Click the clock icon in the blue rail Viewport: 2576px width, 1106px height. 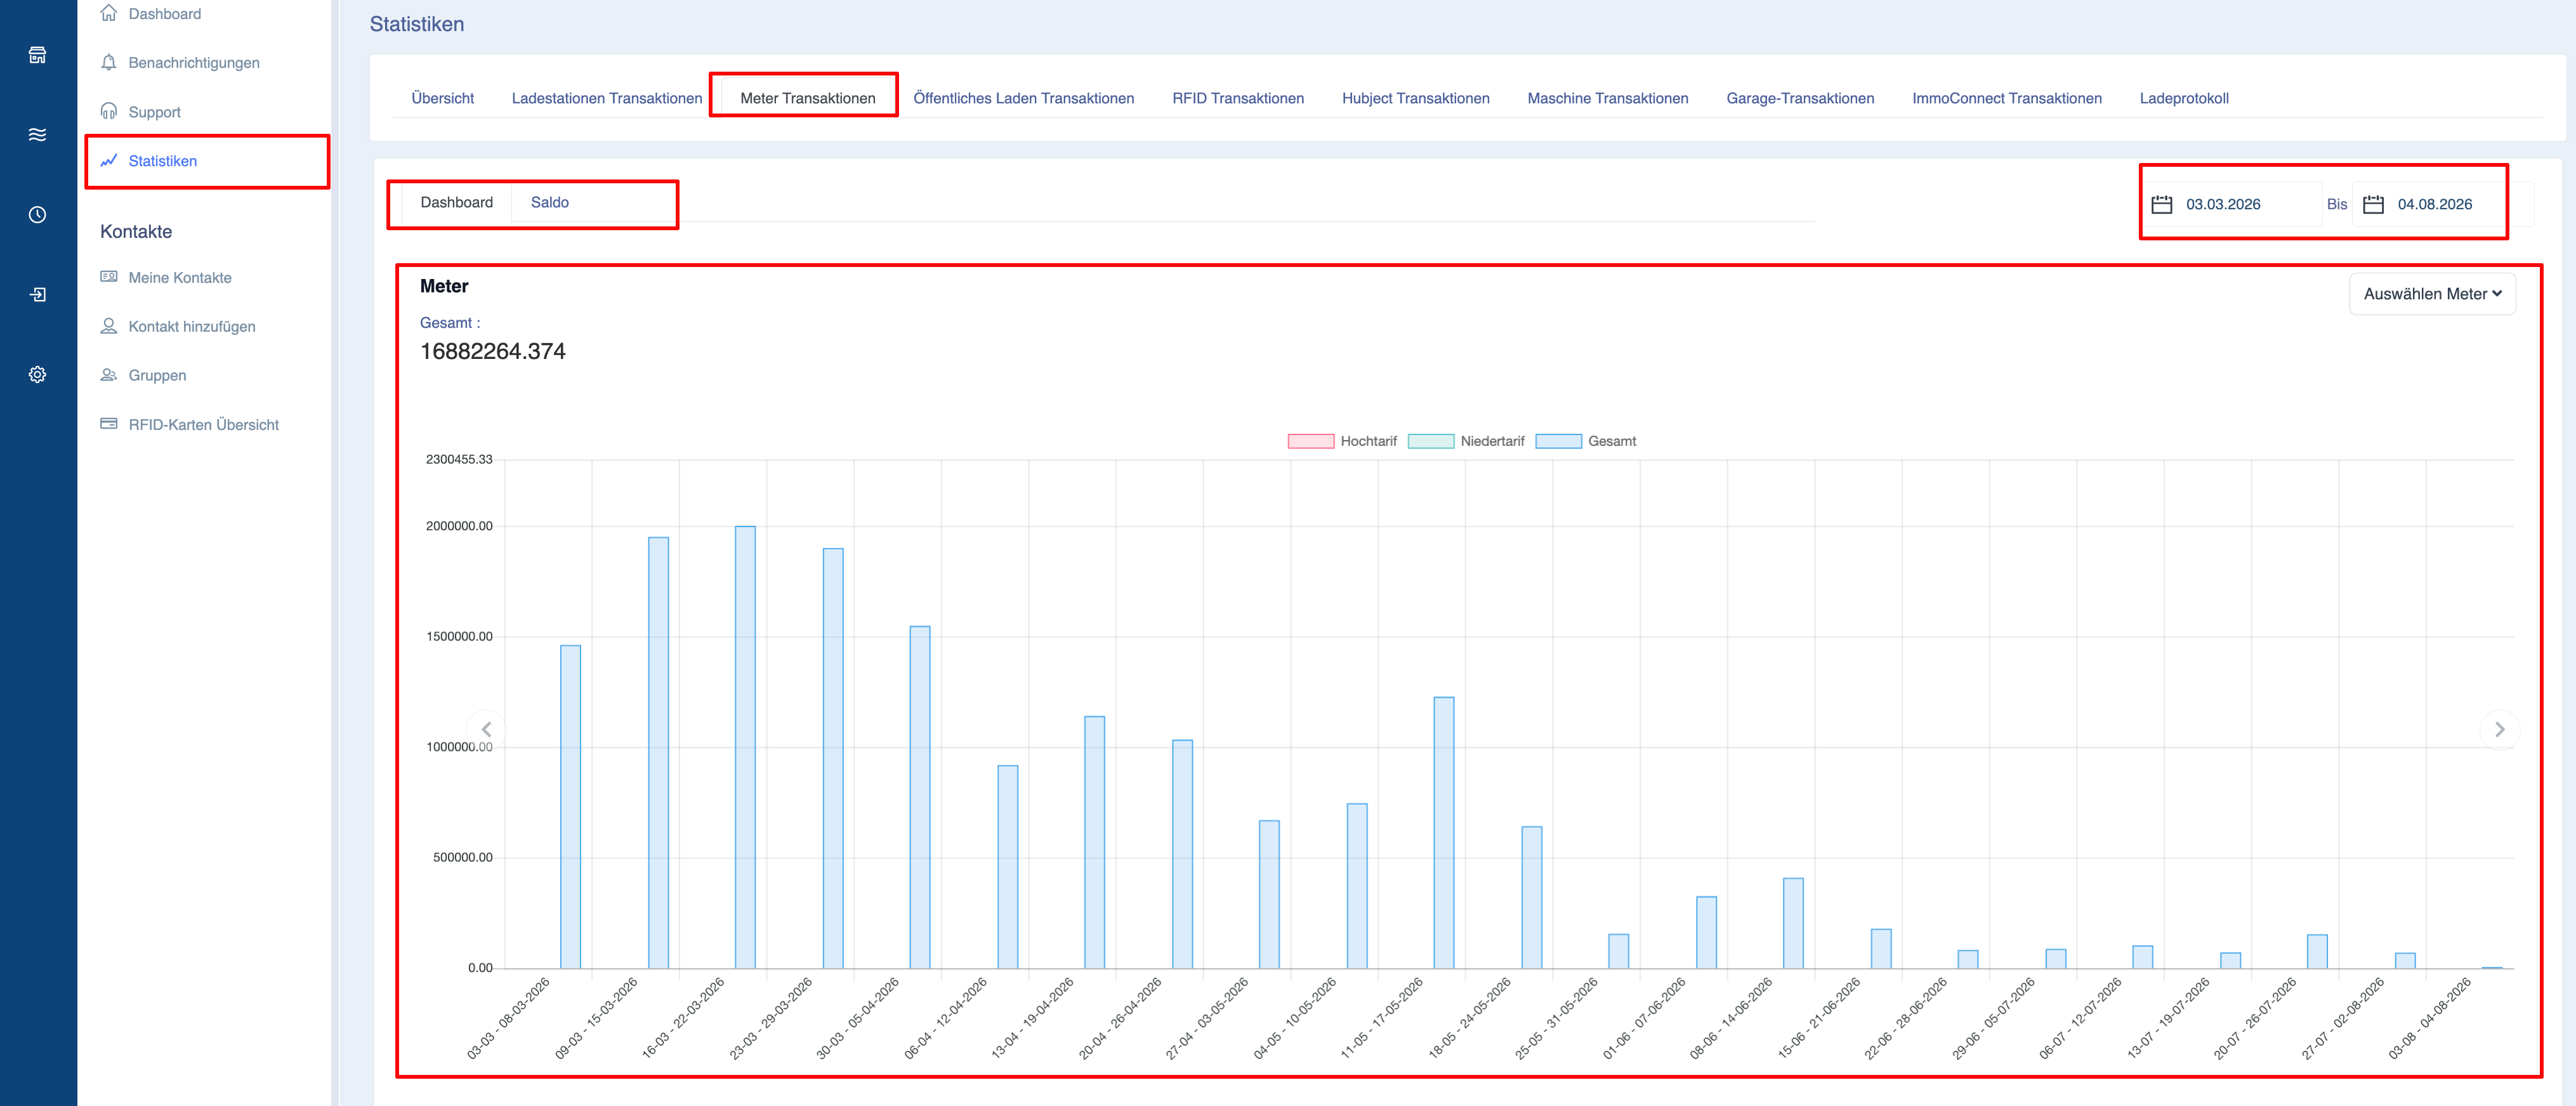click(37, 215)
